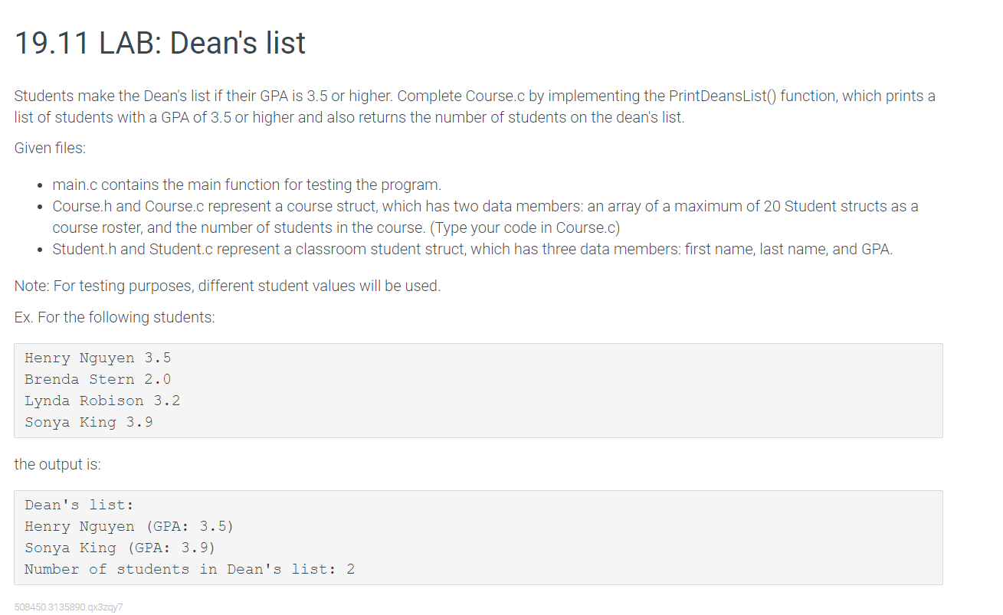Click the small ID text 508450.3135890.qx3zqy7

[x=68, y=607]
